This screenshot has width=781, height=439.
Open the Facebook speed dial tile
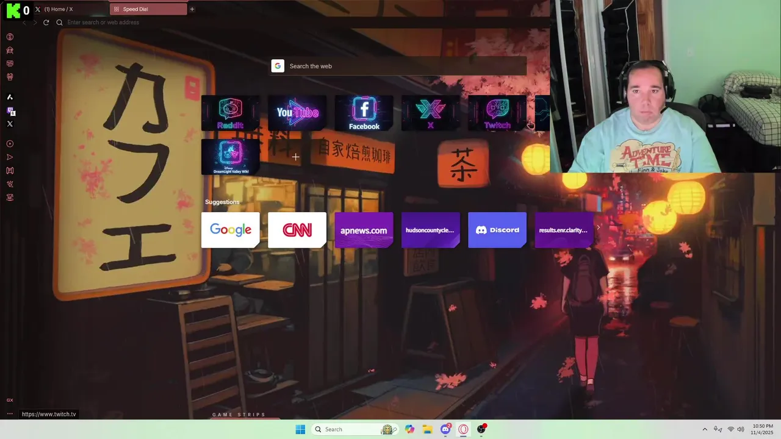tap(364, 113)
